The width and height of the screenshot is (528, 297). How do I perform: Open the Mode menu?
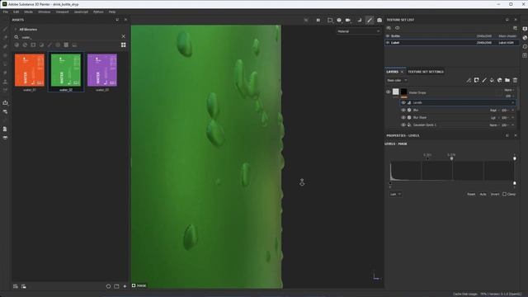(x=29, y=12)
